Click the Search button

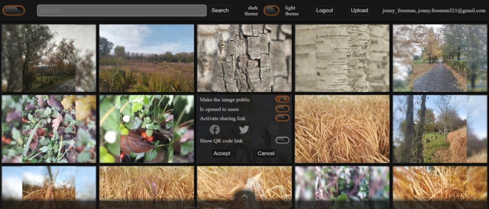(x=220, y=10)
